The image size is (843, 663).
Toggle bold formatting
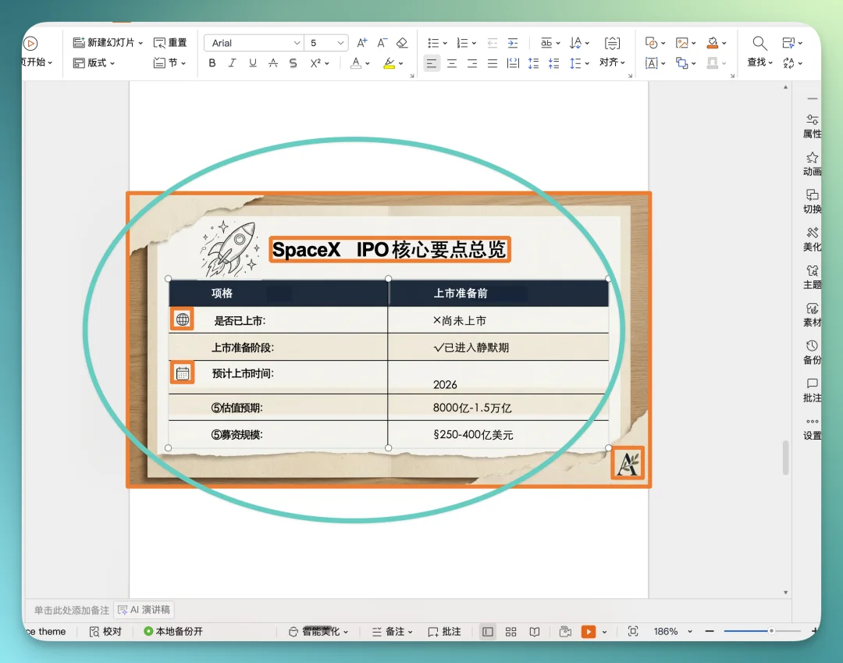212,63
